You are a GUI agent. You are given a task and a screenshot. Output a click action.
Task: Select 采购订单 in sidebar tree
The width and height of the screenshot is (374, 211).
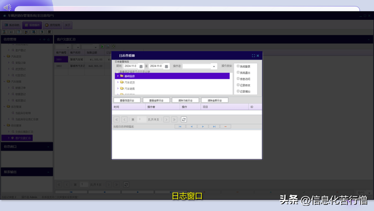20,63
